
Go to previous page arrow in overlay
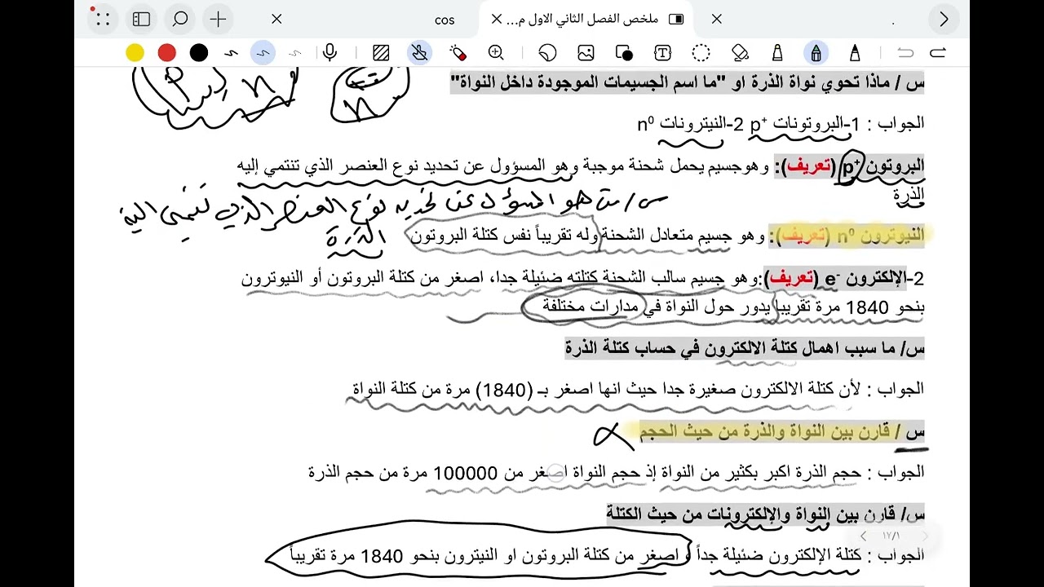tap(863, 536)
